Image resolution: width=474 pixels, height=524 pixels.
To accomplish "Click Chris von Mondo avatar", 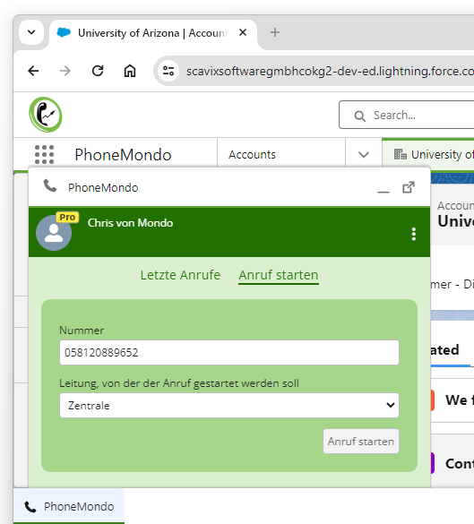I will point(54,233).
